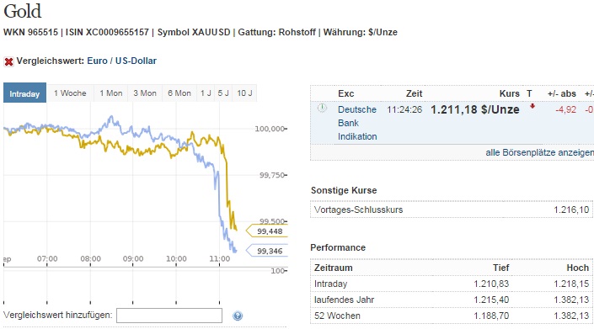This screenshot has width=594, height=329.
Task: Click 'alle Börsenplätze anzeigen' link
Action: [539, 152]
